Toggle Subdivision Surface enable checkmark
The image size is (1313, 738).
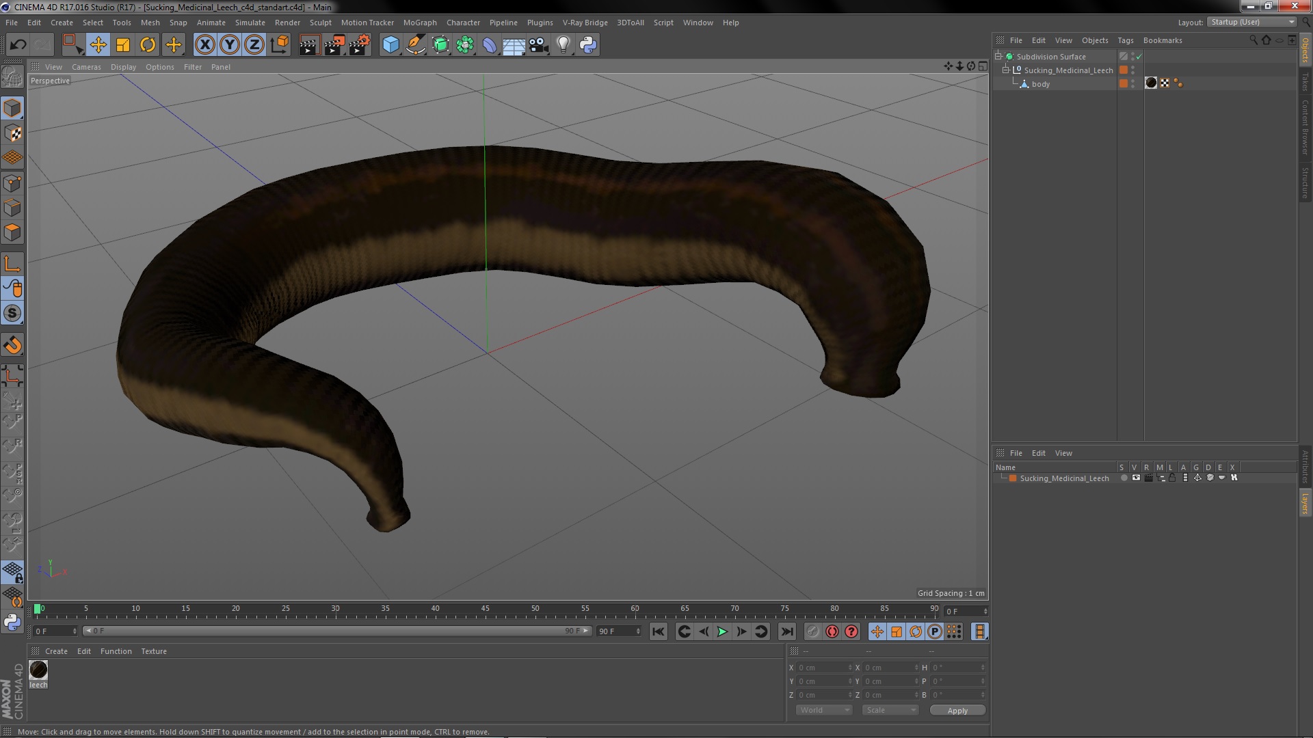[1139, 57]
